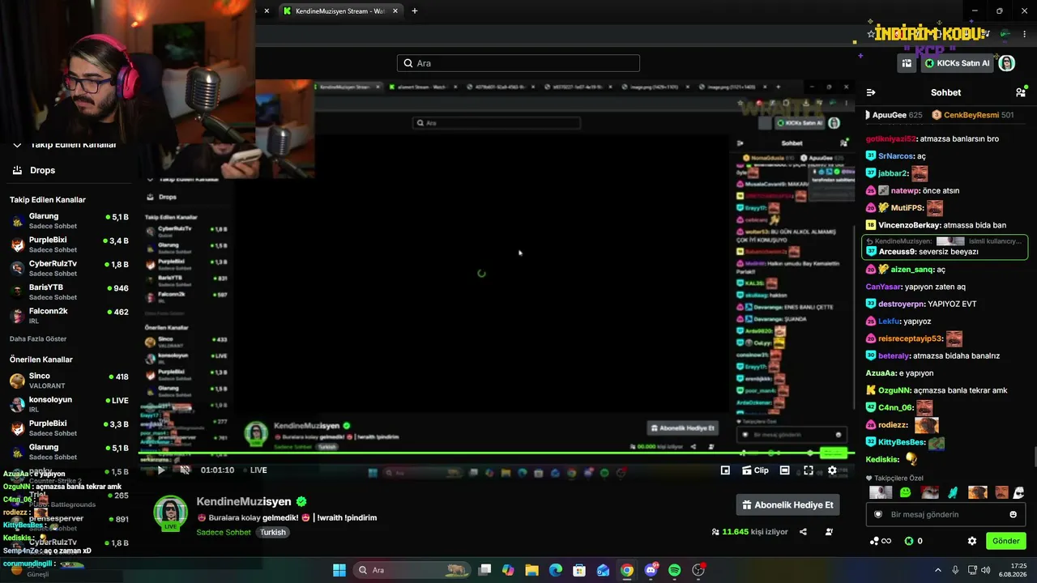Open the emoji picker in chat input
Screen dimensions: 1037x583
(x=1013, y=514)
